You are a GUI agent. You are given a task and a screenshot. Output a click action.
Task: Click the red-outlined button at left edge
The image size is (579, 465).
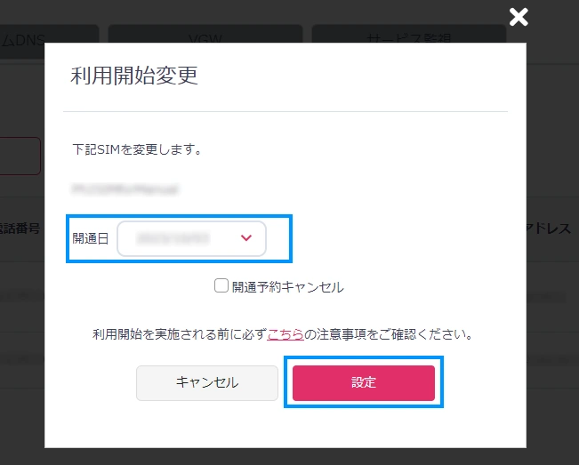click(x=20, y=156)
